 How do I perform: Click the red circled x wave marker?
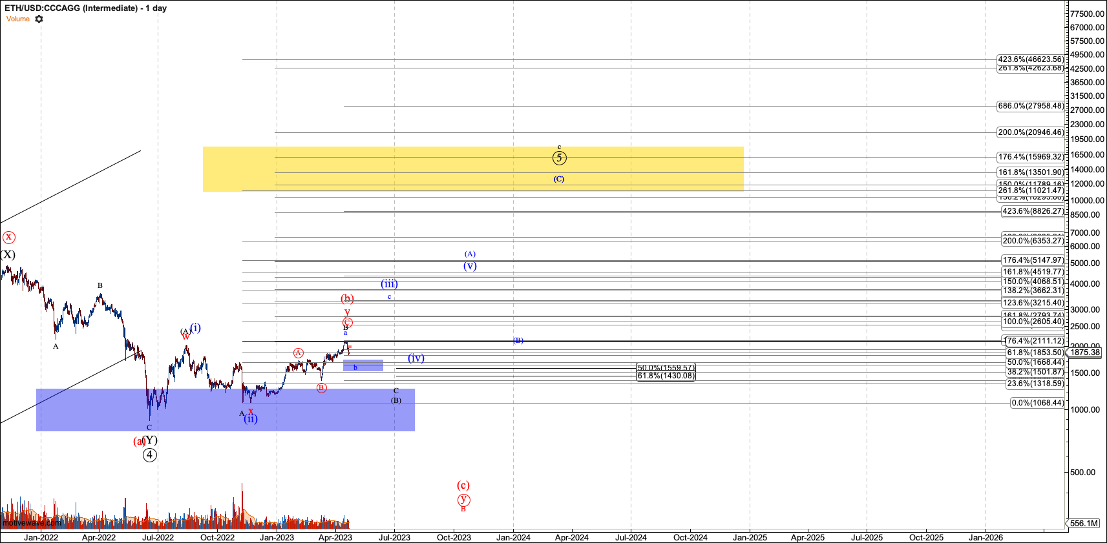[x=8, y=237]
